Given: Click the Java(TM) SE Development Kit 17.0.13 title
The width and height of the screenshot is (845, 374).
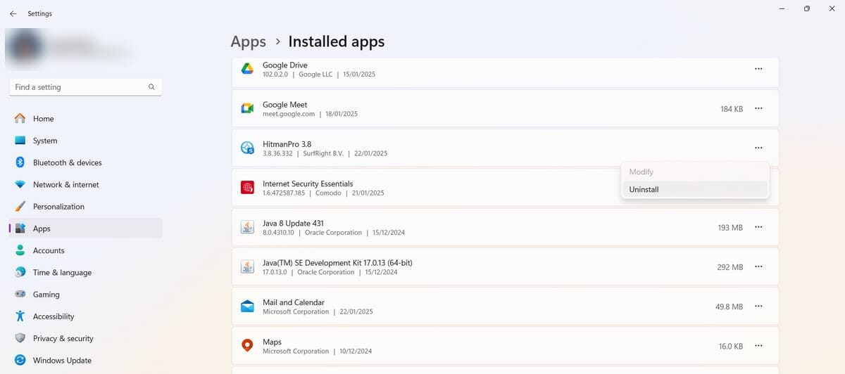Looking at the screenshot, I should point(337,262).
